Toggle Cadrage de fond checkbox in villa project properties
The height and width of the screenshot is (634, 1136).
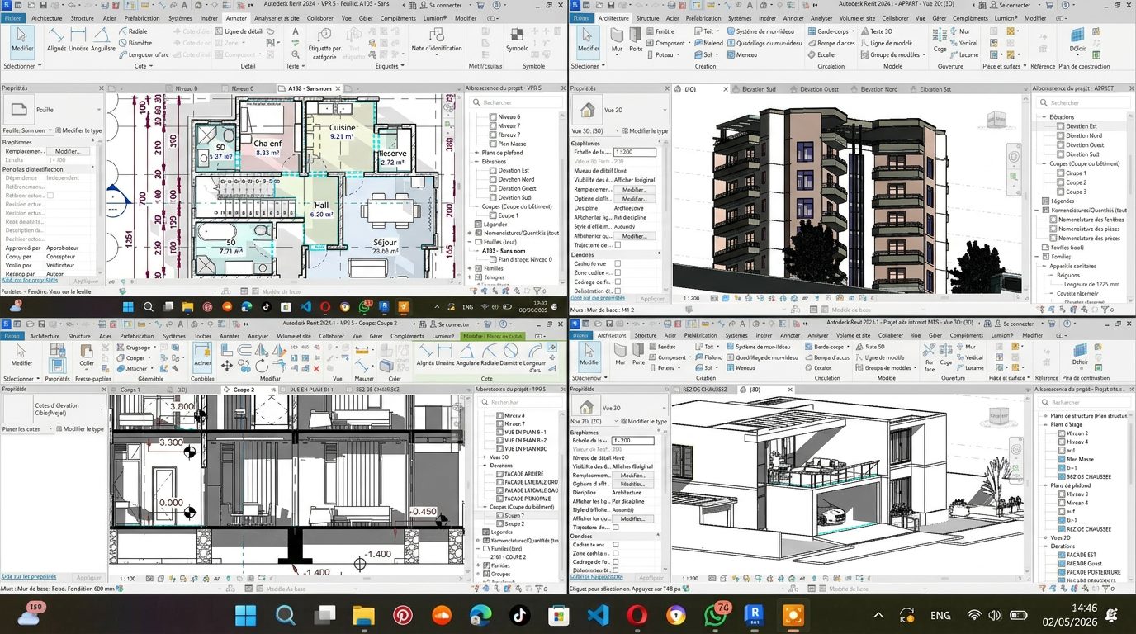tap(616, 562)
